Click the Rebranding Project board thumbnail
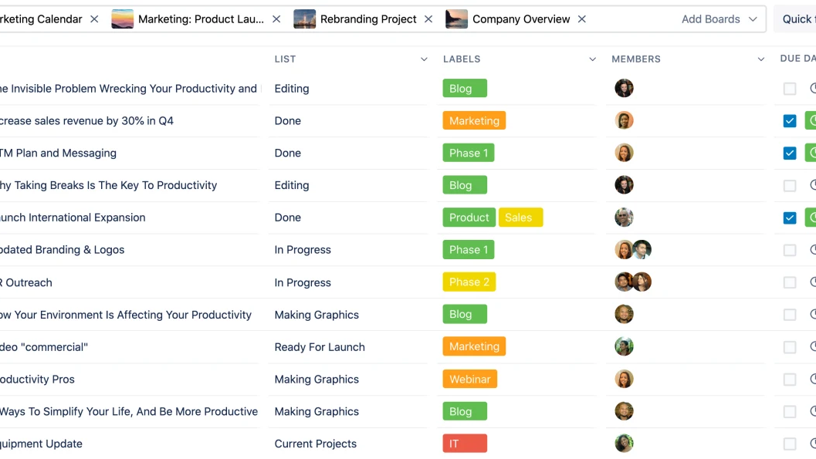This screenshot has width=816, height=459. [x=305, y=19]
